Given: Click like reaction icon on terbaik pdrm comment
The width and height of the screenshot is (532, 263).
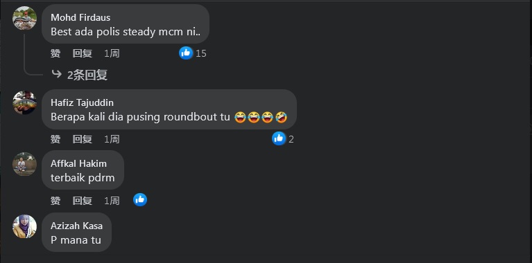Looking at the screenshot, I should click(140, 200).
